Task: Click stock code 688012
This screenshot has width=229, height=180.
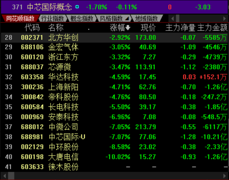Action: click(x=32, y=127)
